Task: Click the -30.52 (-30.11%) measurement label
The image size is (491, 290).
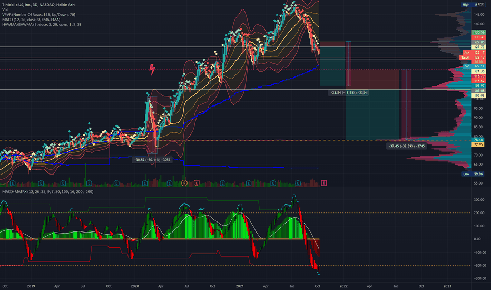Action: pyautogui.click(x=152, y=160)
